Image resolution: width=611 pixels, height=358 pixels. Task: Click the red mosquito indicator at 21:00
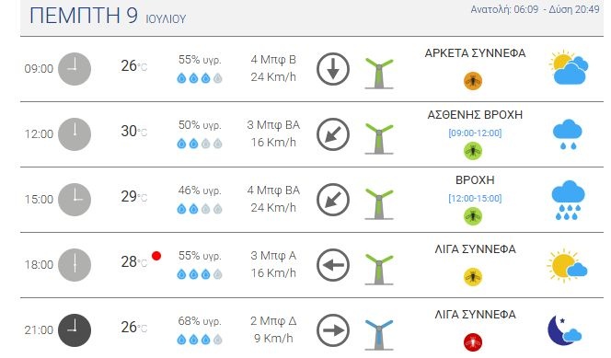click(x=473, y=342)
